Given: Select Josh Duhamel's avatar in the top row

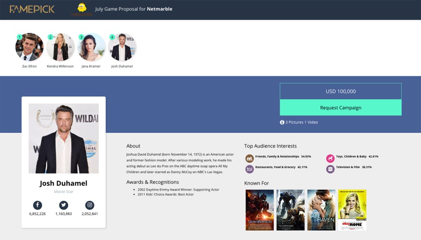Looking at the screenshot, I should point(122,47).
